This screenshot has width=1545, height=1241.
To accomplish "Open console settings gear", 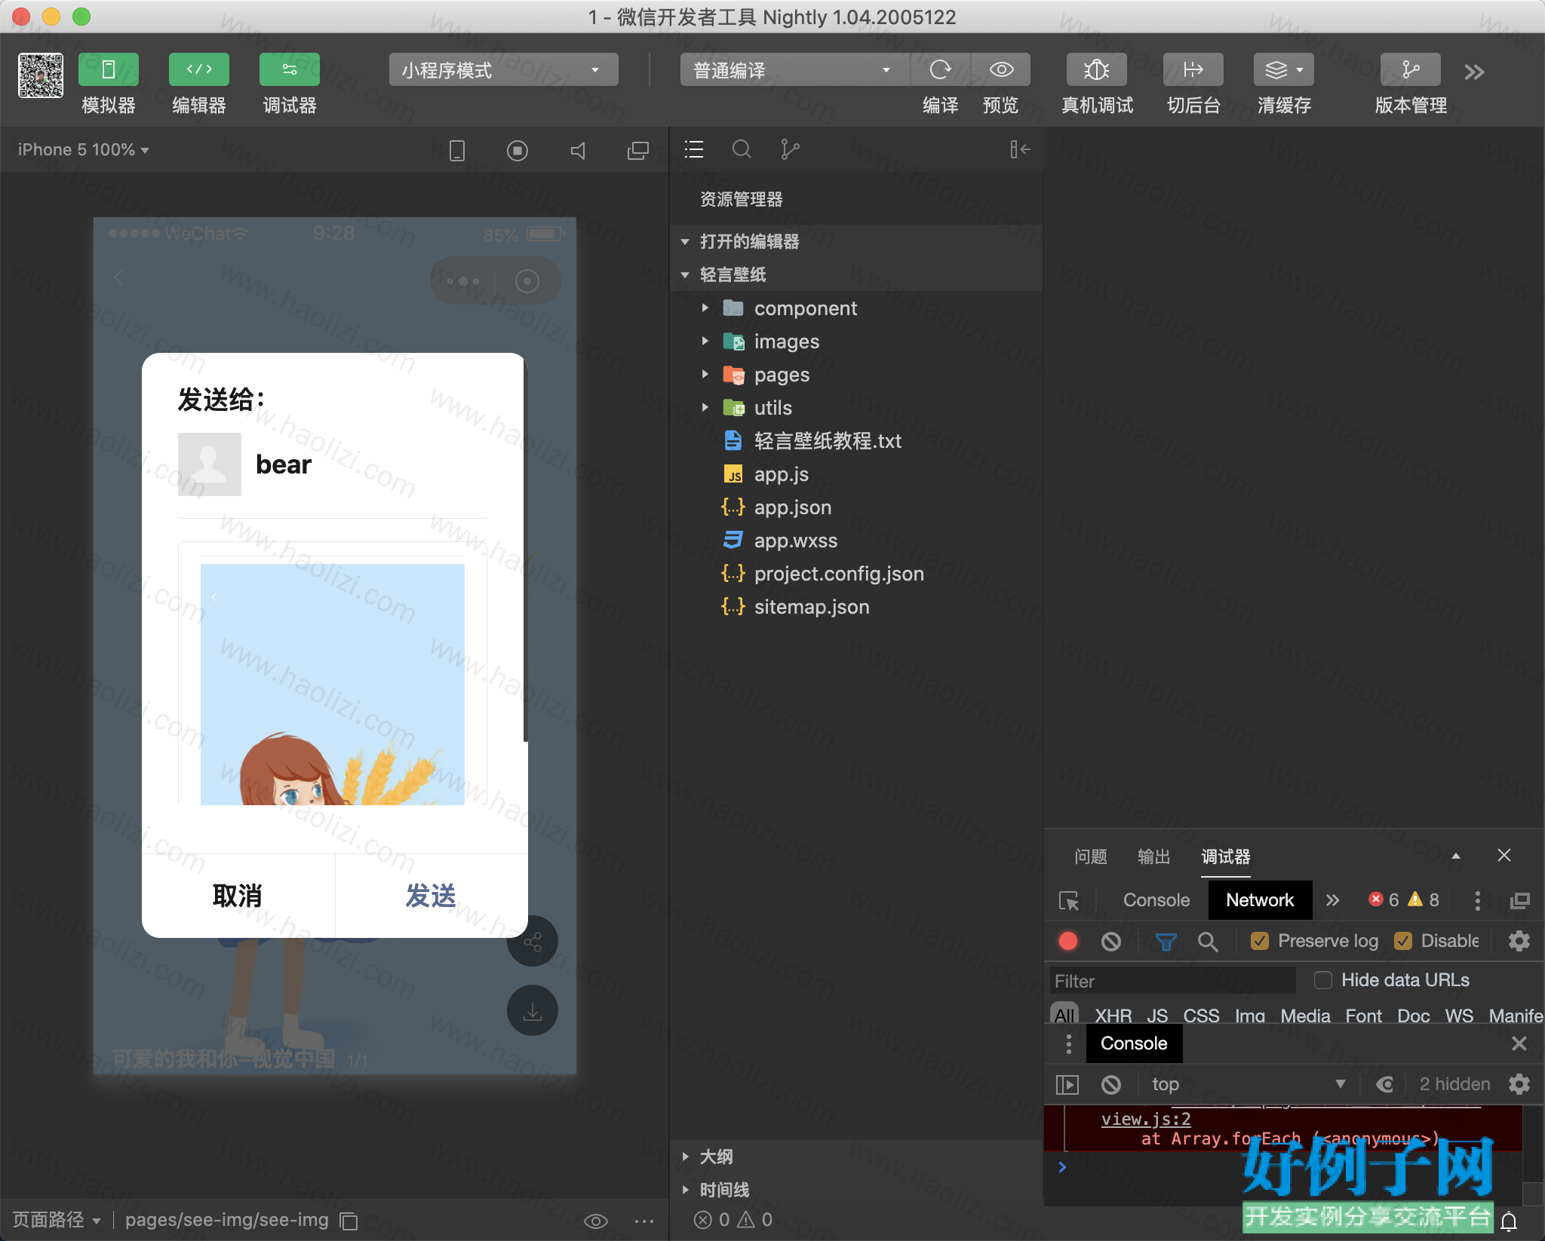I will (x=1519, y=1084).
